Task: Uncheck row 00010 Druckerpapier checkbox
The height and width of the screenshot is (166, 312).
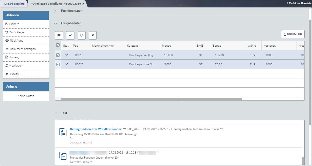Action: coord(58,55)
